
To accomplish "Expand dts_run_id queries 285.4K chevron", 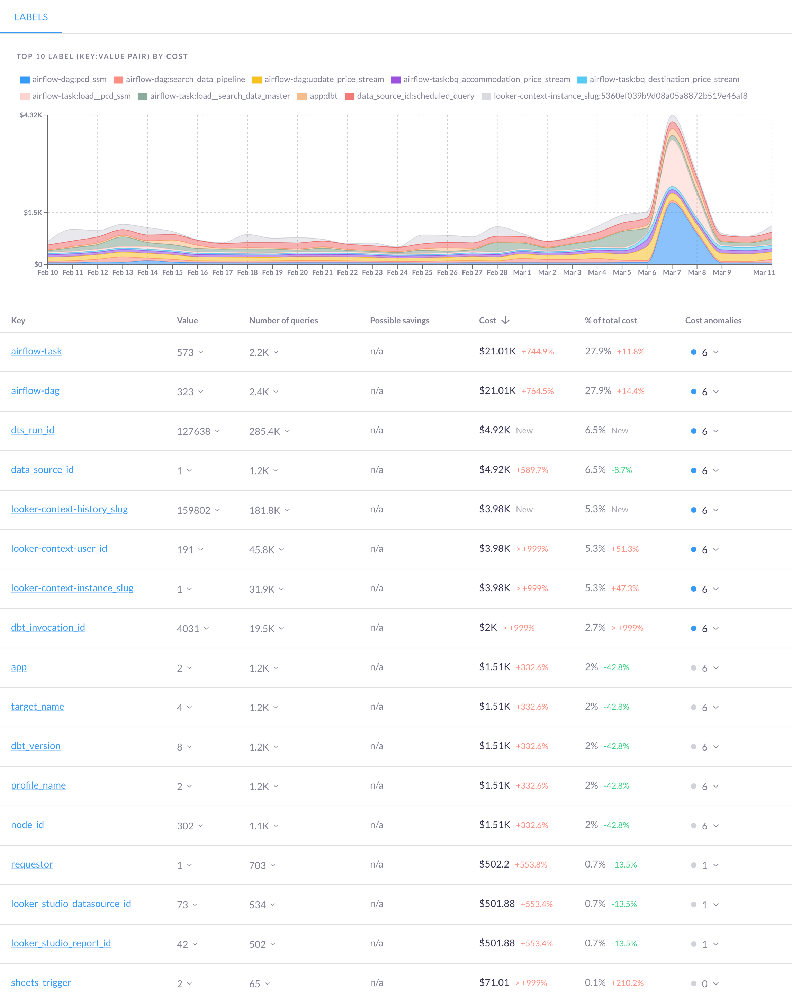I will tap(287, 431).
